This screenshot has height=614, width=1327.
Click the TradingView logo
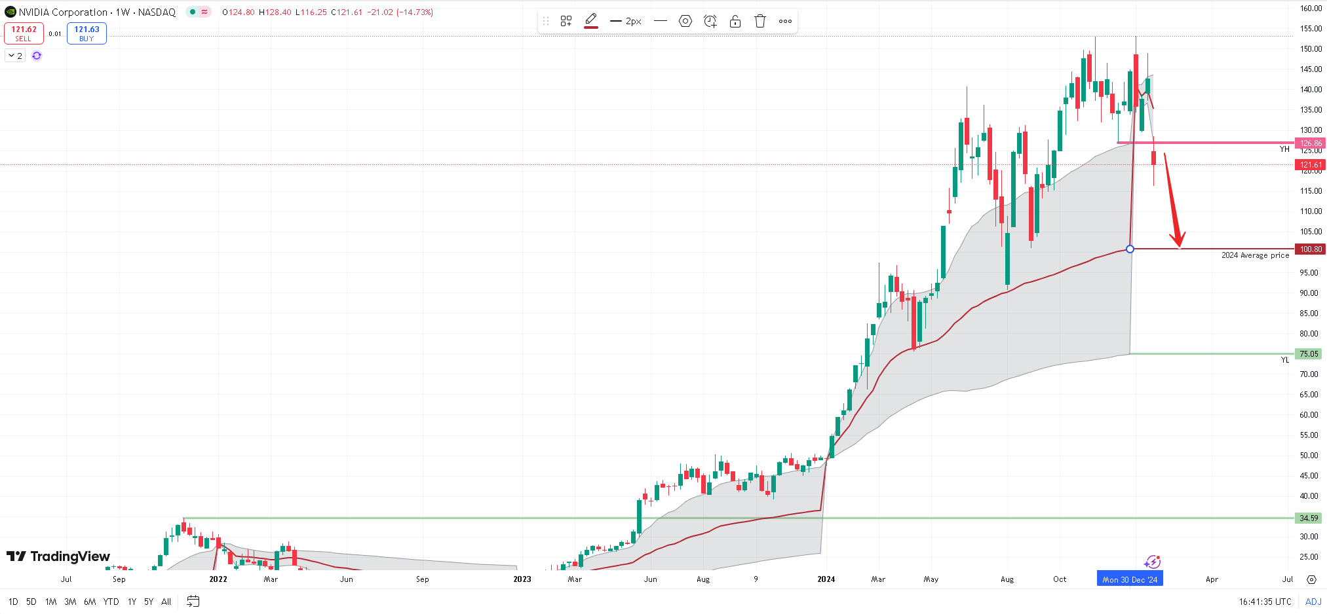pyautogui.click(x=58, y=556)
